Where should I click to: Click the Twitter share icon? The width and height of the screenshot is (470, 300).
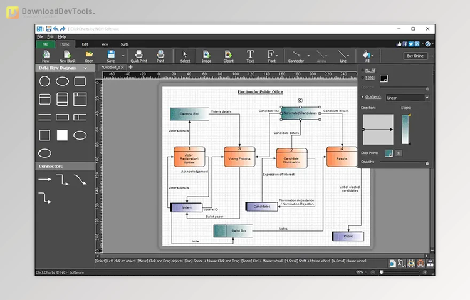(x=411, y=44)
